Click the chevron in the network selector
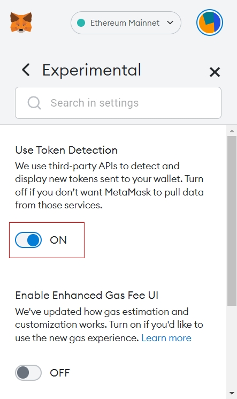The height and width of the screenshot is (399, 237). pos(170,22)
